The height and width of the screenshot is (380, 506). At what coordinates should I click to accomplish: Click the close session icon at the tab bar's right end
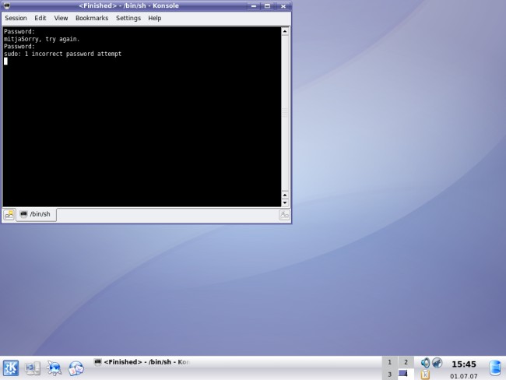coord(284,215)
